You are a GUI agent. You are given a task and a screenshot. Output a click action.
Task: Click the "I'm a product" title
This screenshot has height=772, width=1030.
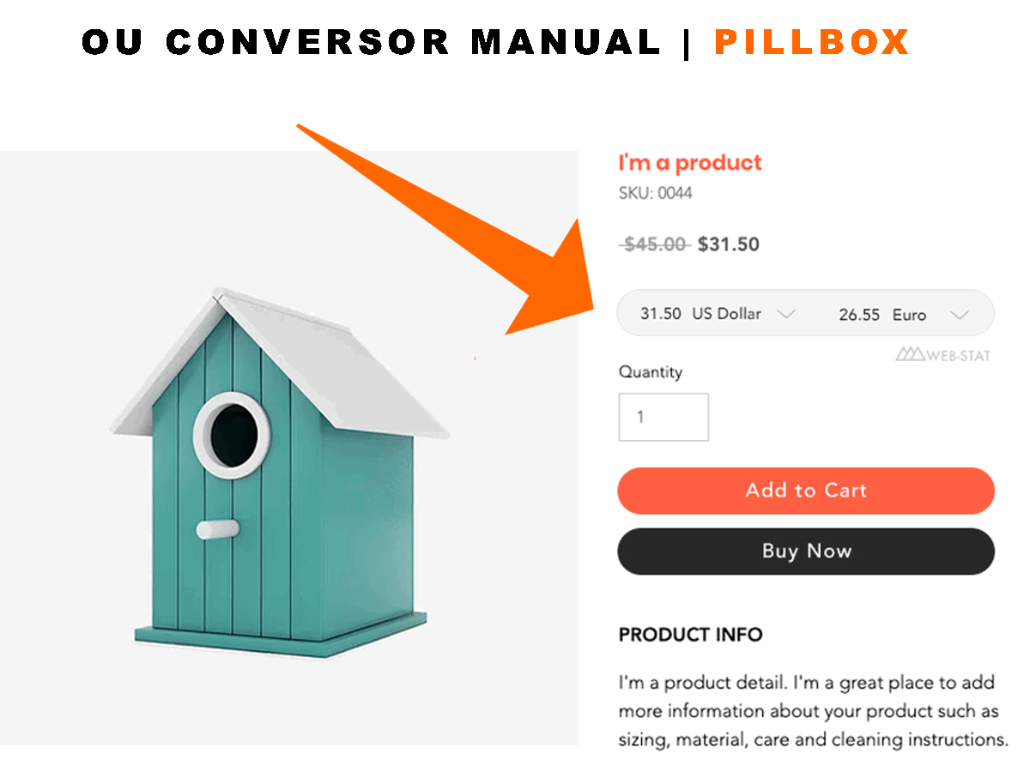tap(690, 163)
